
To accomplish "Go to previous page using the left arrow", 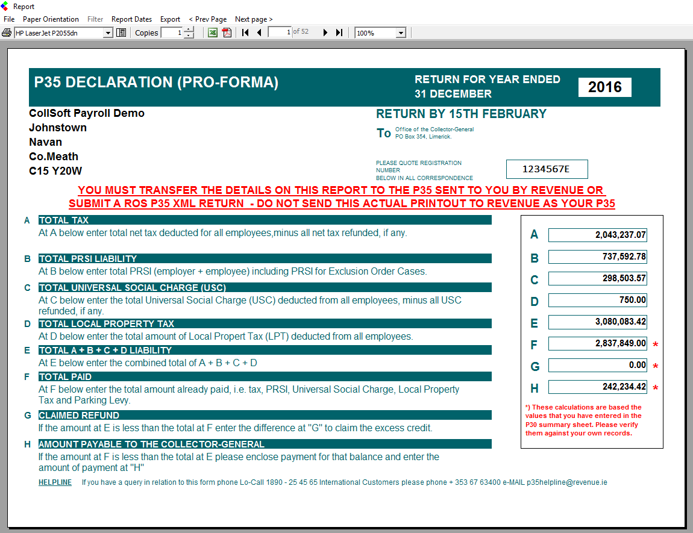I will pos(259,33).
